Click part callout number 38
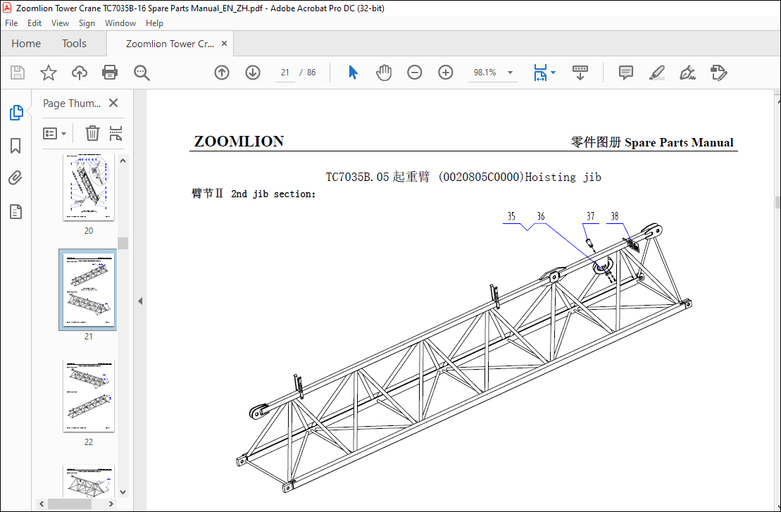The height and width of the screenshot is (512, 781). pos(615,216)
